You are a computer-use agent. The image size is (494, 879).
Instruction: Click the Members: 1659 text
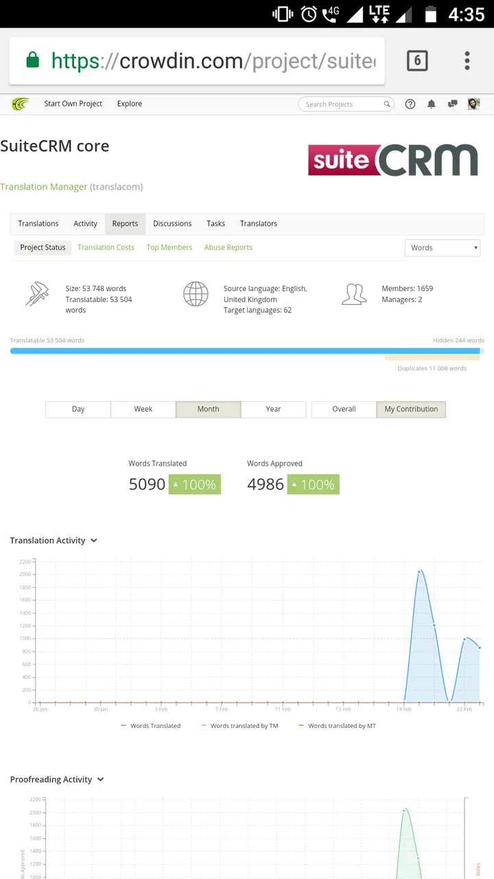click(x=408, y=288)
